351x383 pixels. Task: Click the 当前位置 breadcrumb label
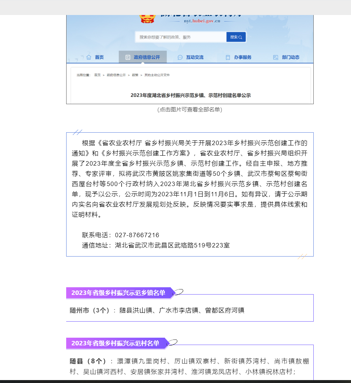point(83,75)
